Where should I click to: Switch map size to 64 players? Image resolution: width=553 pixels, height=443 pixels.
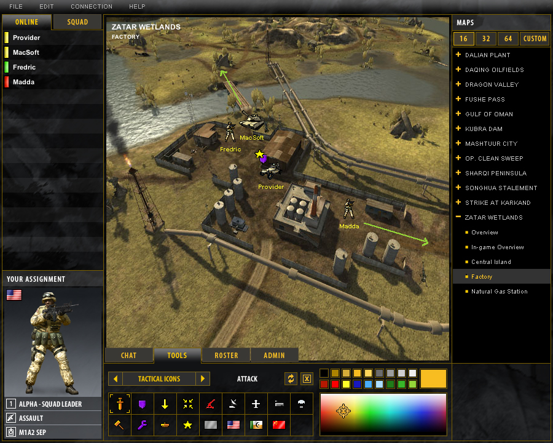coord(508,39)
